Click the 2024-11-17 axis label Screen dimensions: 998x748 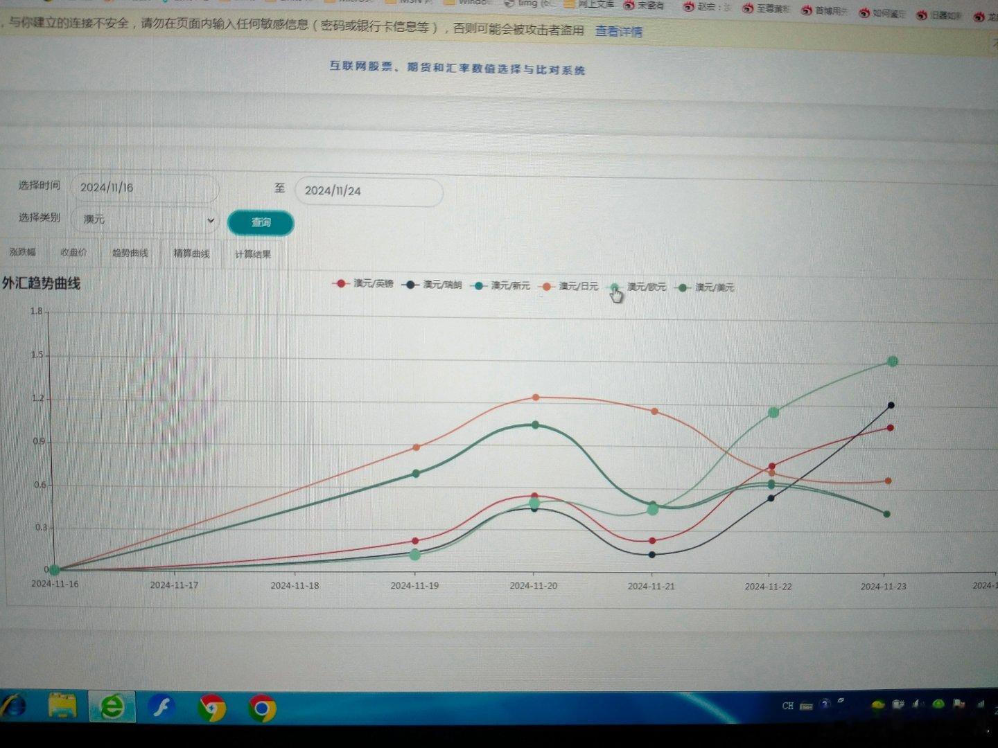(174, 585)
